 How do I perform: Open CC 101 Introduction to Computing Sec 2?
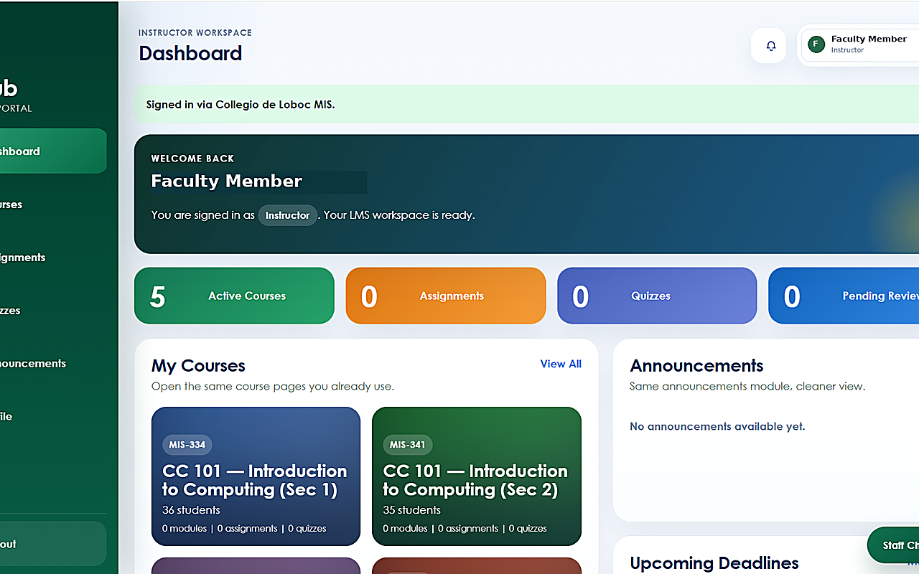(477, 476)
